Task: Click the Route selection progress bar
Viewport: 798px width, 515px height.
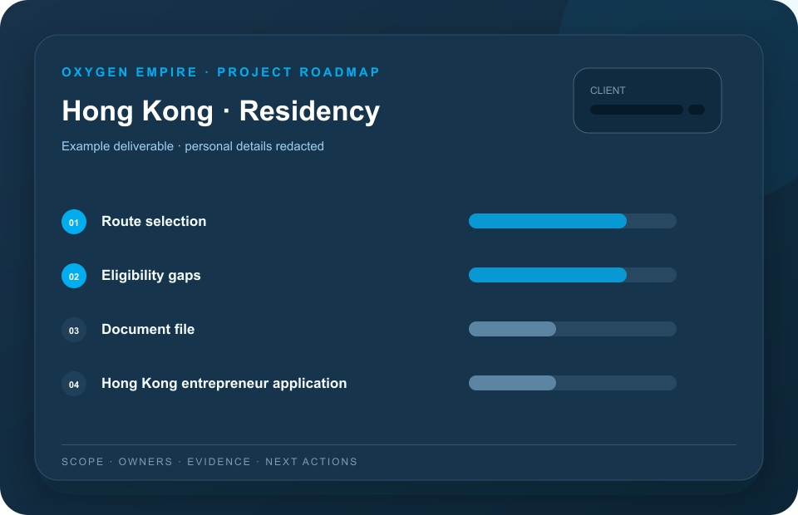Action: coord(573,221)
